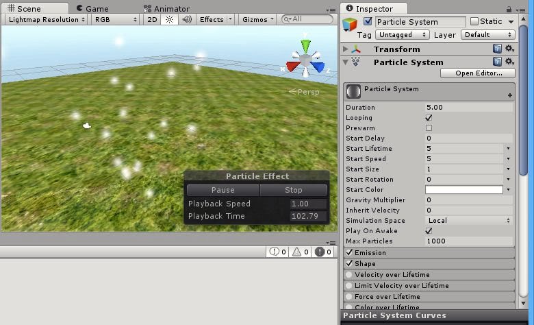
Task: Click the plus icon in Particle System module header
Action: [509, 95]
